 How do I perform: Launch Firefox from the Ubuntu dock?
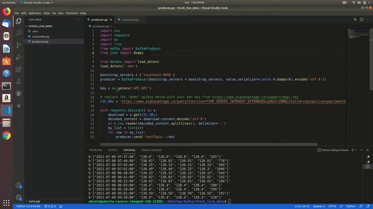click(6, 12)
